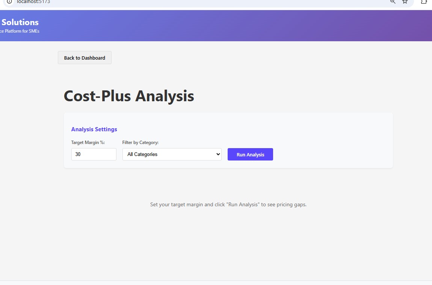The height and width of the screenshot is (285, 432).
Task: Click the Solutions header banner
Action: (20, 22)
